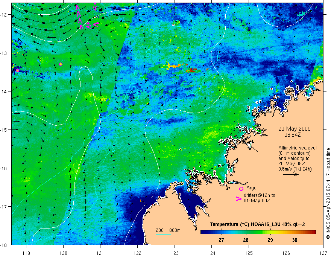Click longitude label 127
The image size is (331, 256).
point(323,253)
